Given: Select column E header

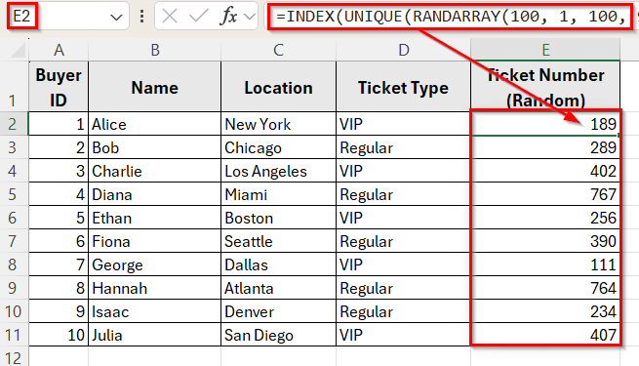Looking at the screenshot, I should [x=545, y=50].
